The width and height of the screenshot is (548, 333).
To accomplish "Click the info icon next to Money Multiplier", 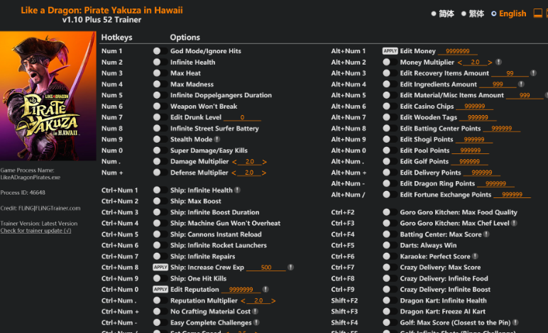I will pyautogui.click(x=499, y=62).
